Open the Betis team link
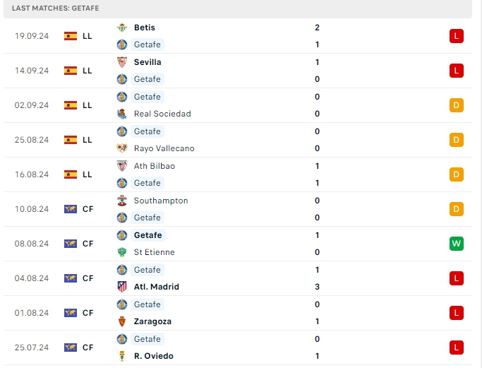This screenshot has height=368, width=482. click(x=144, y=28)
